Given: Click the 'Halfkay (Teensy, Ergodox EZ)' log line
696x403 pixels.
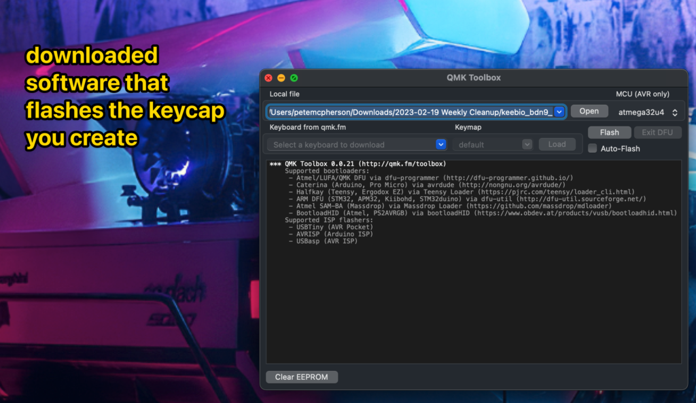Looking at the screenshot, I should (x=462, y=192).
